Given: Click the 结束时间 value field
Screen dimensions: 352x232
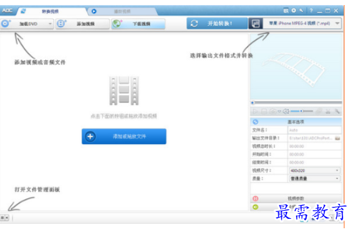Looking at the screenshot, I should click(x=314, y=162).
